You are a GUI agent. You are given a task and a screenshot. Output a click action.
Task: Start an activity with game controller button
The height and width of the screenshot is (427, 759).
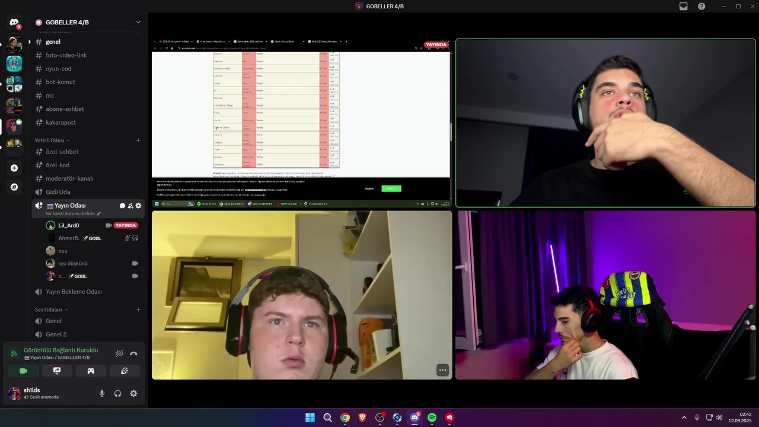[x=91, y=371]
